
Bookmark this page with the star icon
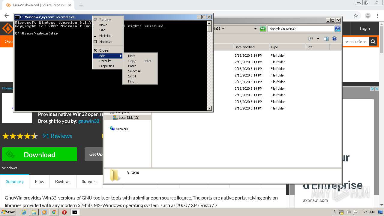[x=356, y=16]
